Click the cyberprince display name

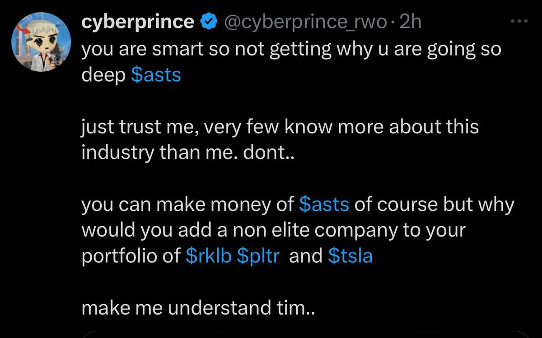tap(138, 22)
